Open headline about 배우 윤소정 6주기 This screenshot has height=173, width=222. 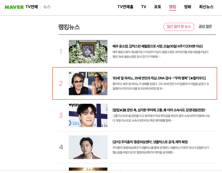coord(157,46)
